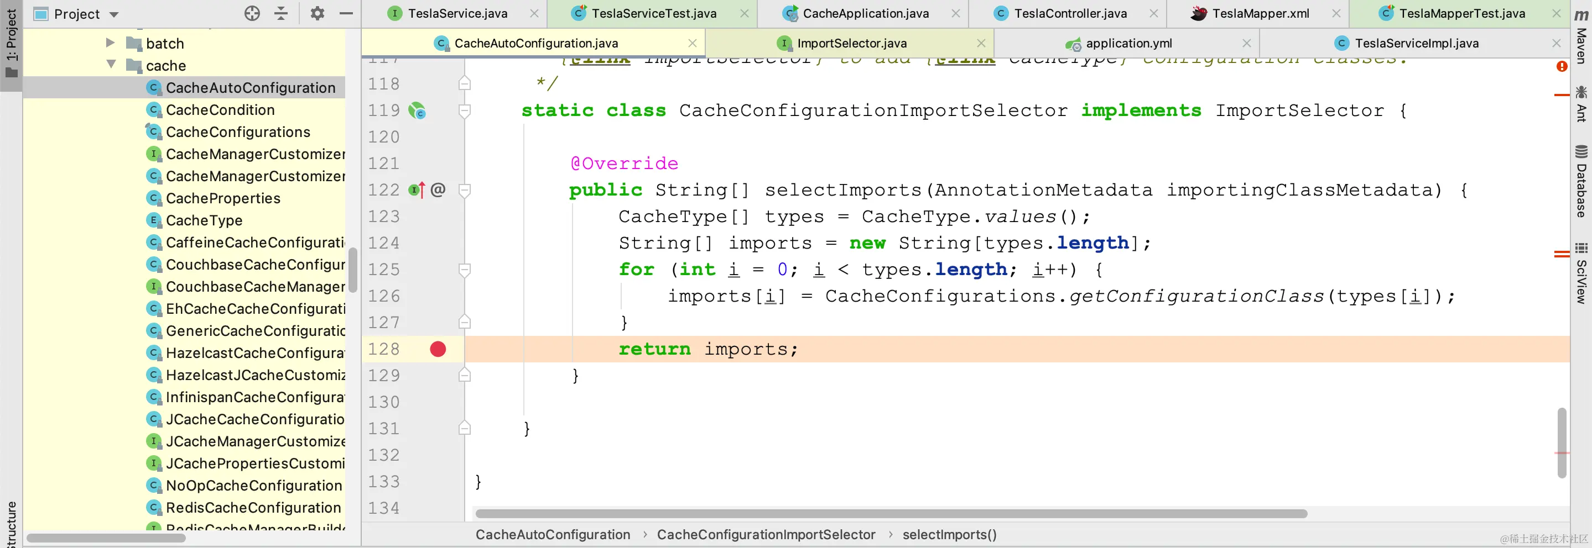Click the Project tree vertical scrollbar

(353, 270)
